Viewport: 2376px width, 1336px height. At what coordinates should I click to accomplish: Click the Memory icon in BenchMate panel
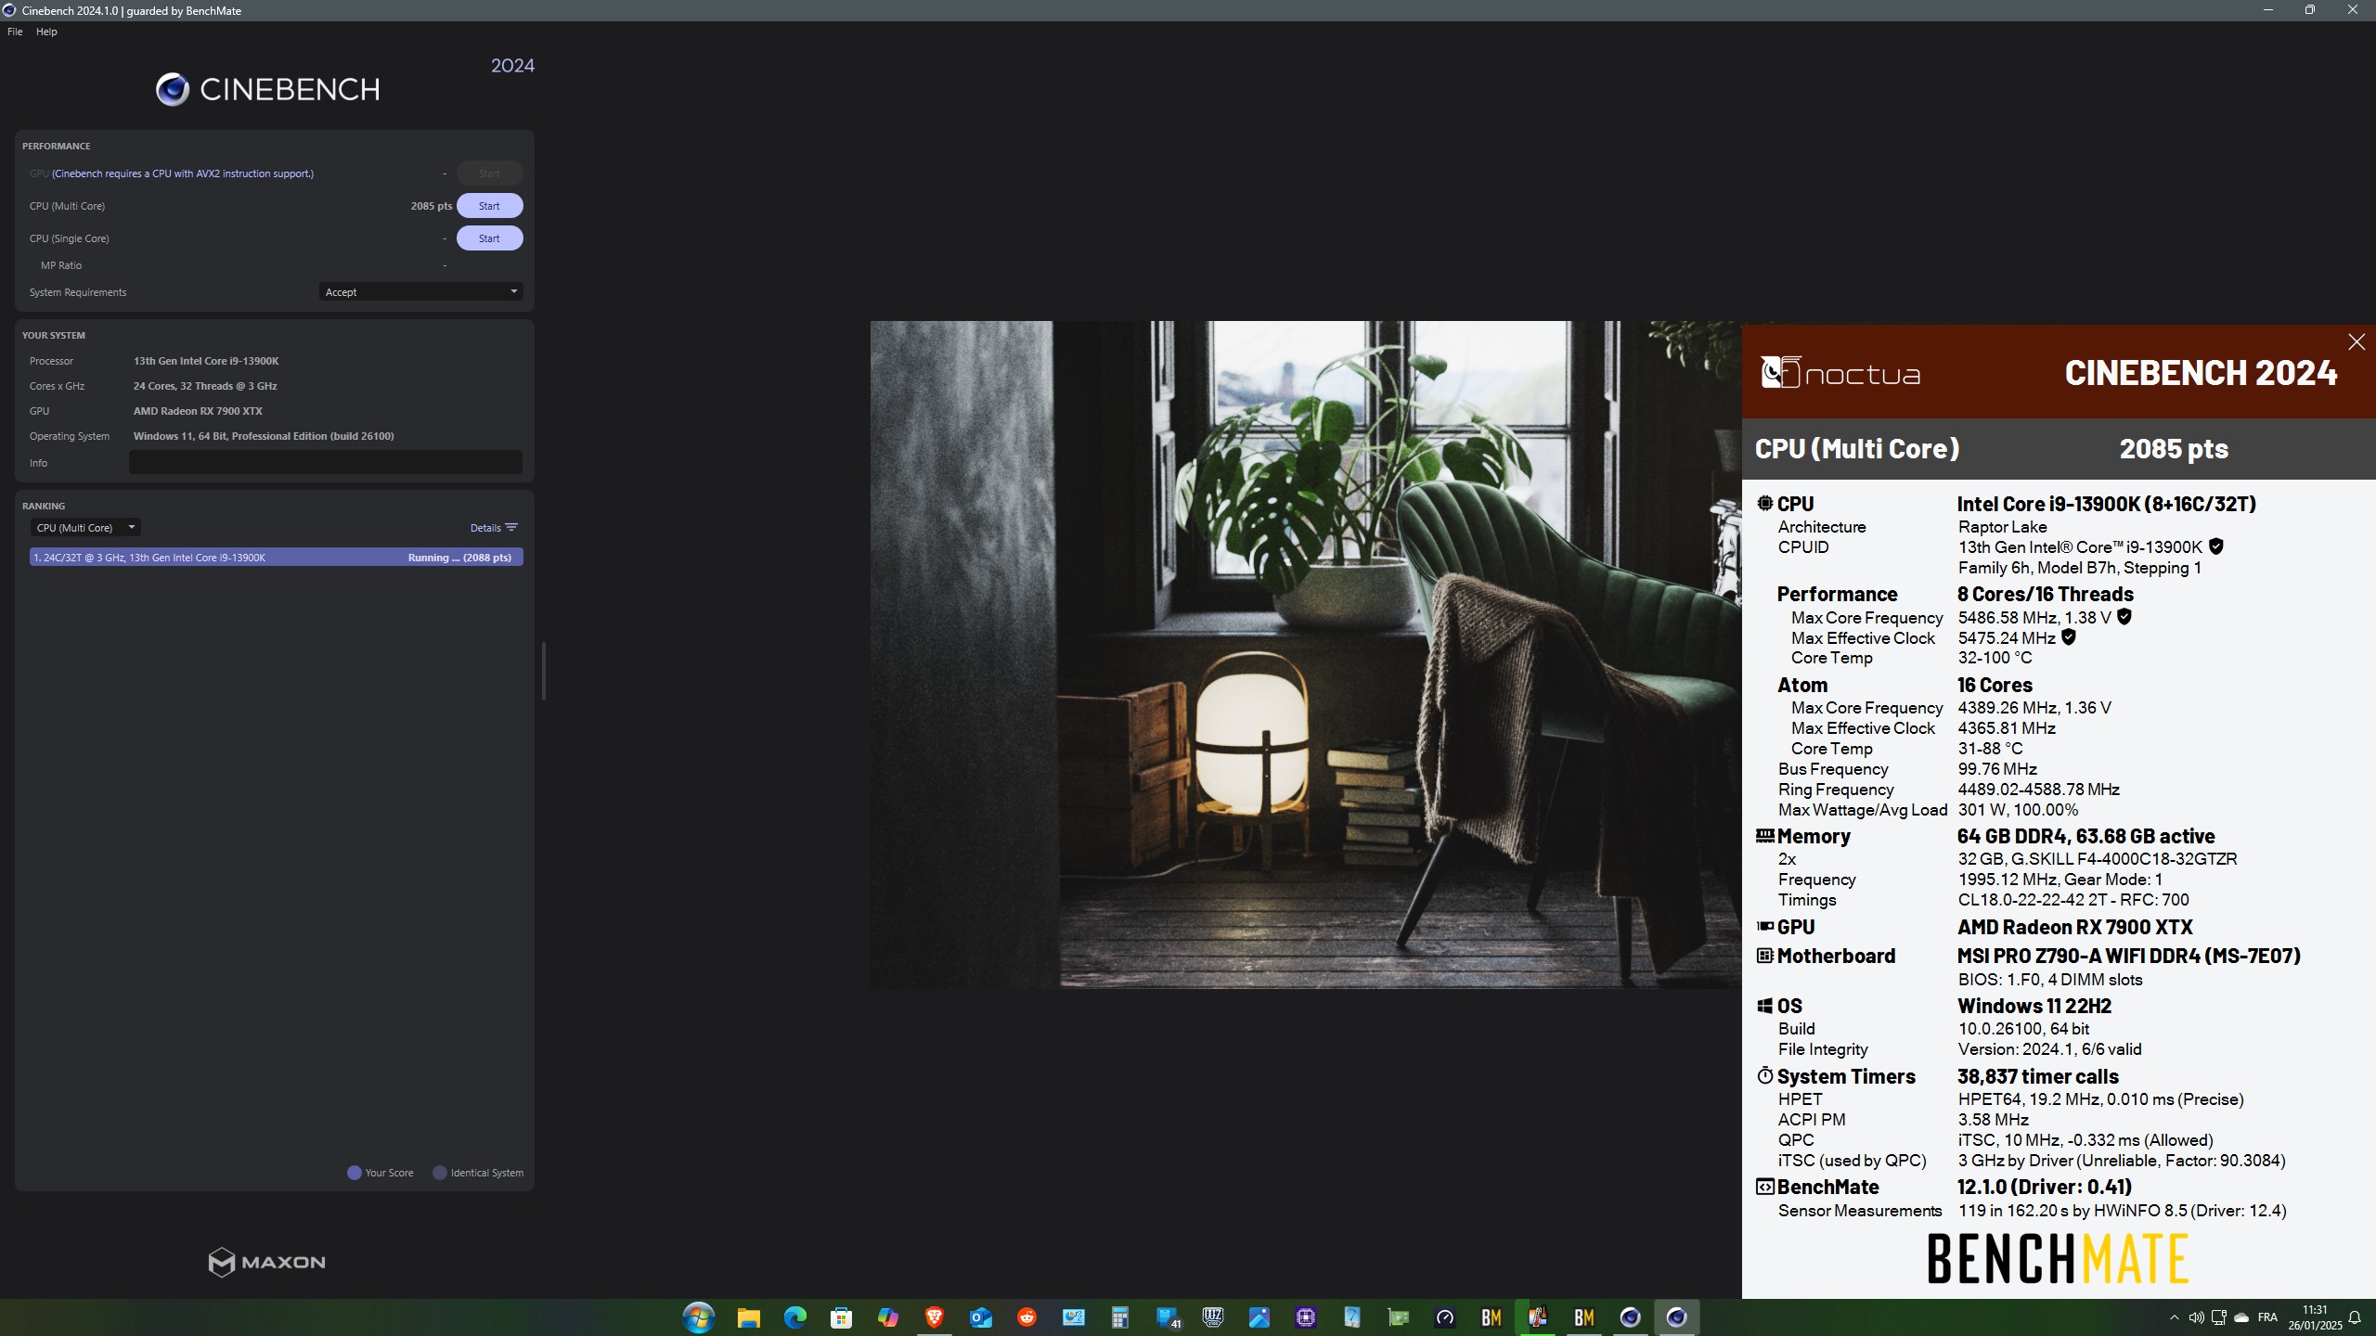tap(1764, 835)
